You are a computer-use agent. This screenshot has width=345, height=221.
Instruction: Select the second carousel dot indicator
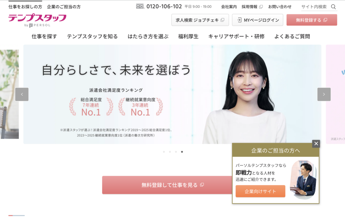[170, 152]
